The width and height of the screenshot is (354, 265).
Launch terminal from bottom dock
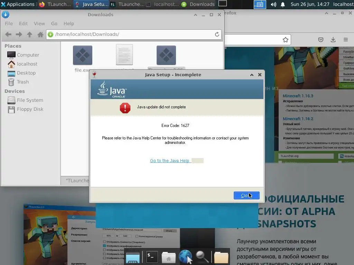152,257
